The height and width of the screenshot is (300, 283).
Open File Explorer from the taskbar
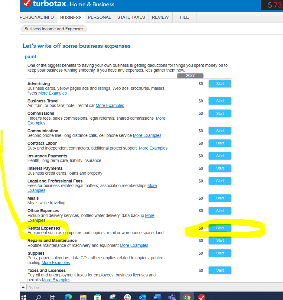click(x=83, y=297)
